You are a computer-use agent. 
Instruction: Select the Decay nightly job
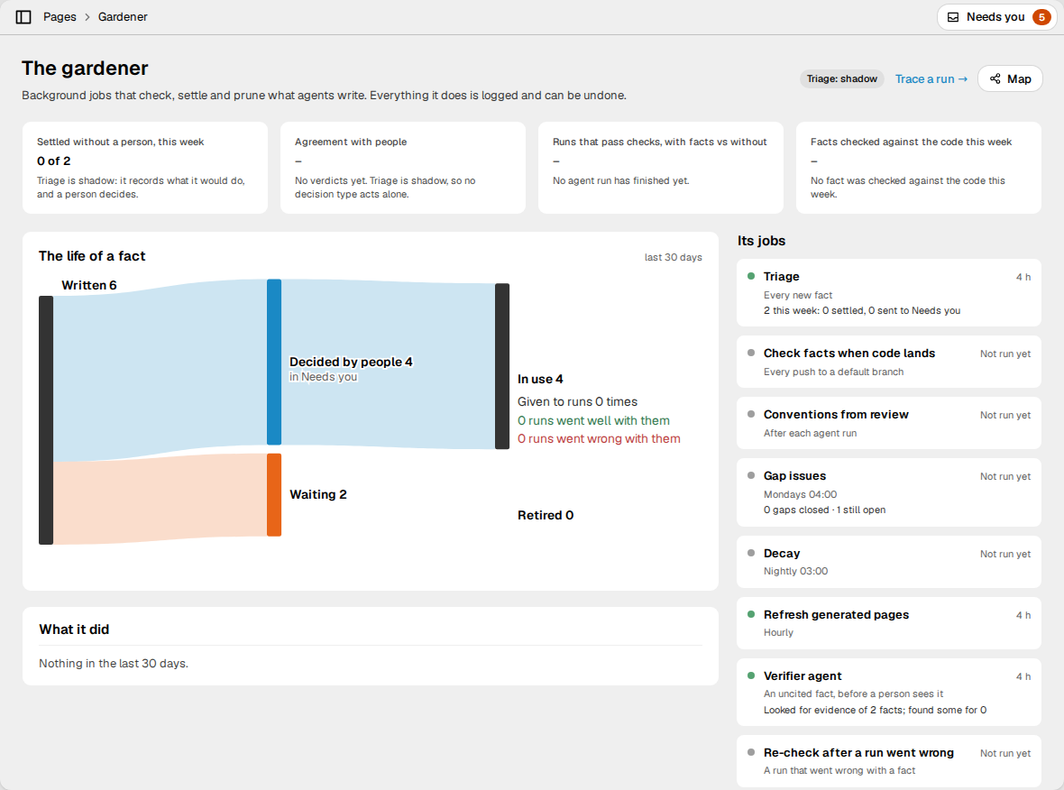[889, 562]
